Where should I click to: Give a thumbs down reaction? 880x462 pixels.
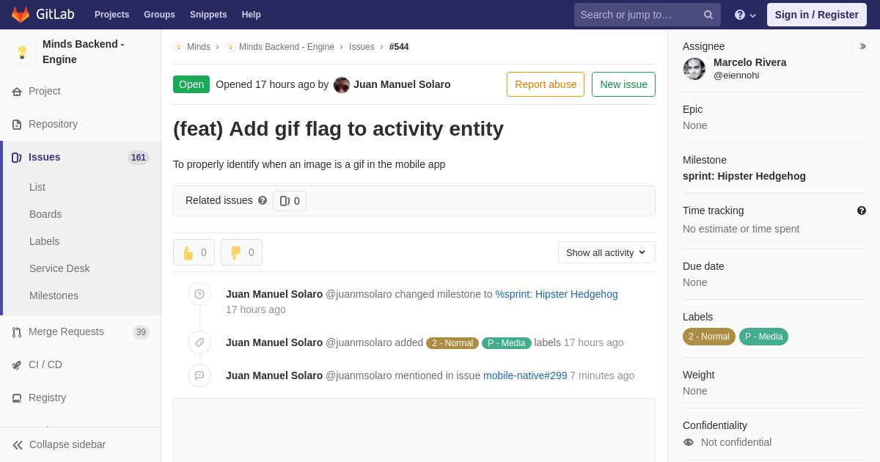point(241,252)
